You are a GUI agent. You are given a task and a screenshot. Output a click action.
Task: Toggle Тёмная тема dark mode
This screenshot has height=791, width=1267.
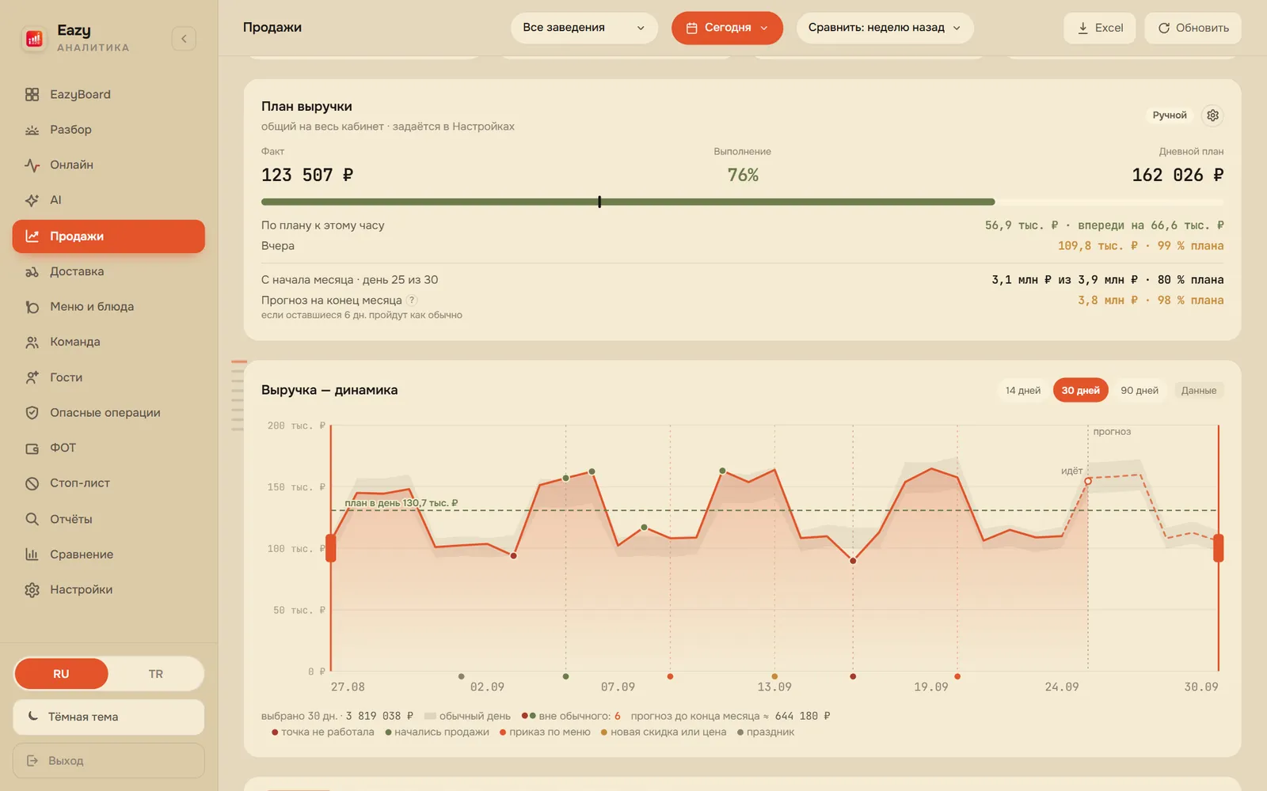(x=108, y=717)
